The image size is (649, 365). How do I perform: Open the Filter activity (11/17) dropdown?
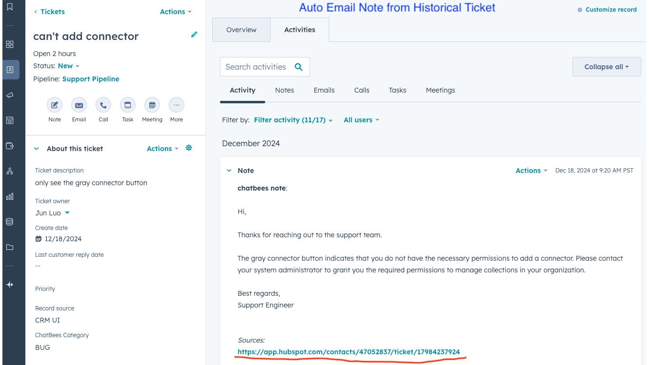point(293,120)
